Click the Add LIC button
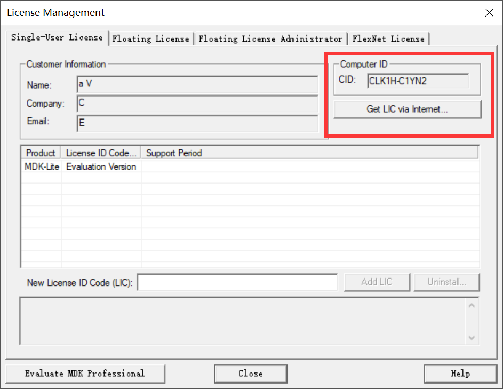This screenshot has width=503, height=389. pyautogui.click(x=377, y=282)
